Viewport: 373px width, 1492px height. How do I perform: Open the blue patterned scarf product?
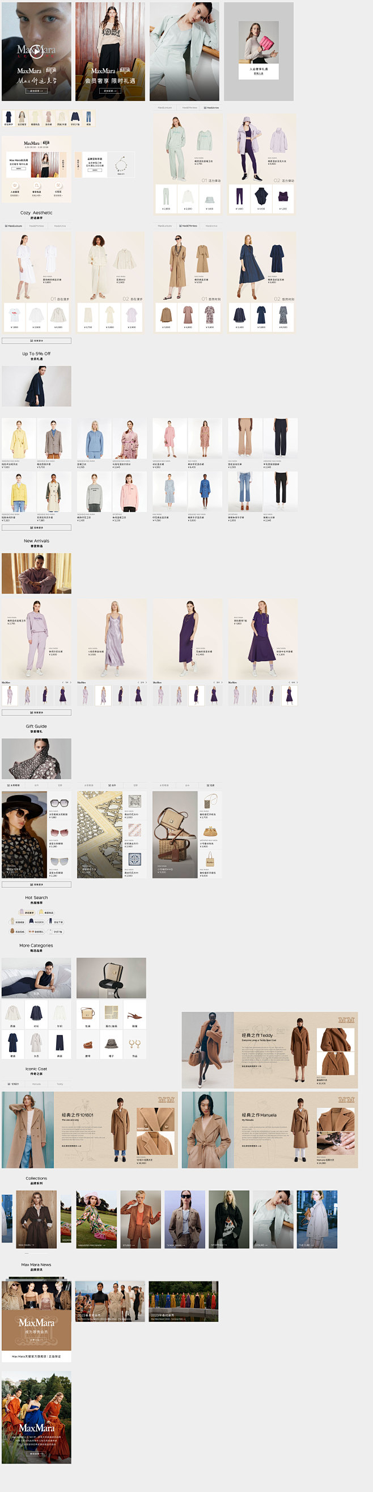point(134,863)
